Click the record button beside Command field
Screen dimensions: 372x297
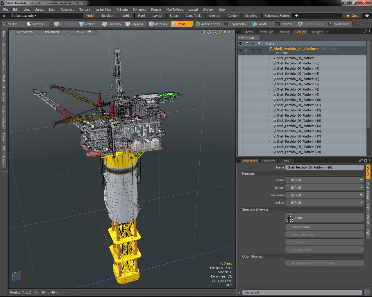coord(367,293)
